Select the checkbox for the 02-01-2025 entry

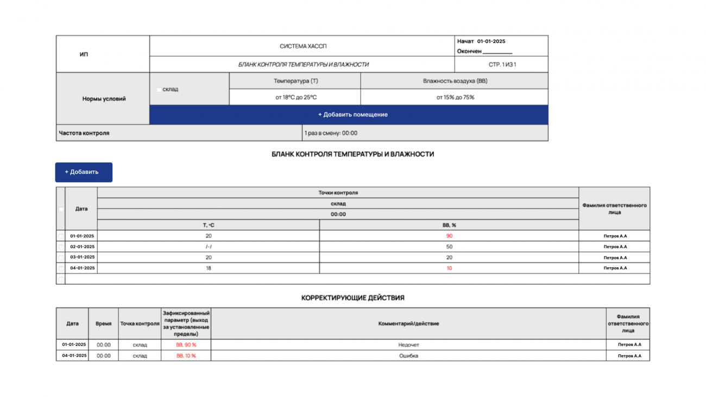point(61,247)
